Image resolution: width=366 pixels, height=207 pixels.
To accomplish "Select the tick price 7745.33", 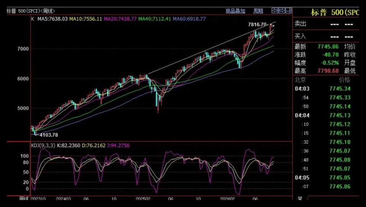I will pyautogui.click(x=340, y=98).
